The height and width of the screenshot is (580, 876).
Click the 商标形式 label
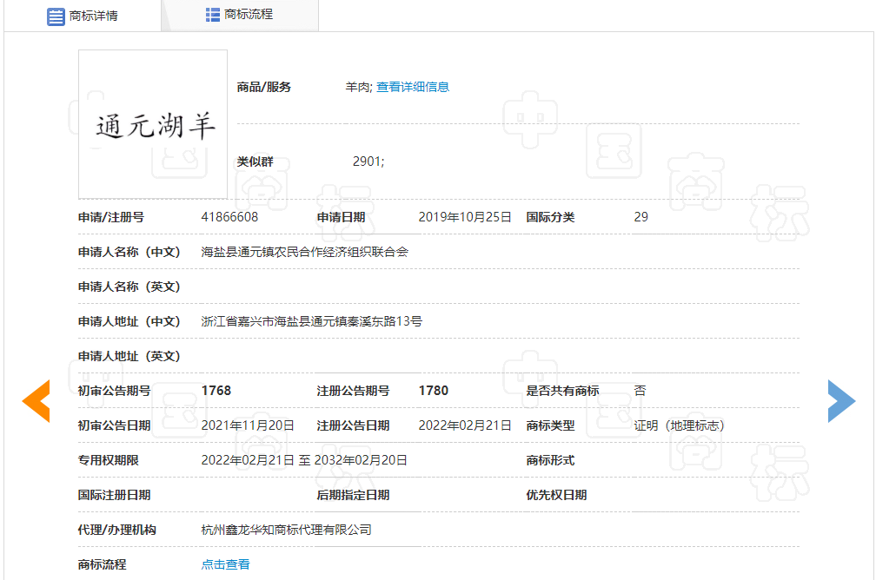point(550,460)
